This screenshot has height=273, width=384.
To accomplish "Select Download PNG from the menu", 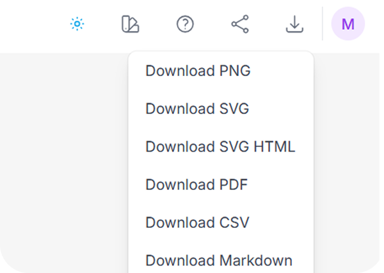I will click(x=198, y=71).
